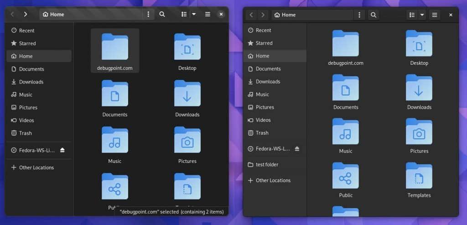
Task: Click search icon in right Files window
Action: [x=374, y=15]
